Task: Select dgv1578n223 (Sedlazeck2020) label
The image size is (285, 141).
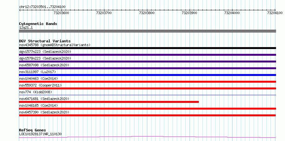Action: (45, 58)
